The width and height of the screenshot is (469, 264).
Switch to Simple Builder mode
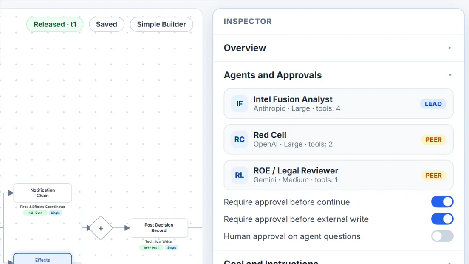pos(161,24)
